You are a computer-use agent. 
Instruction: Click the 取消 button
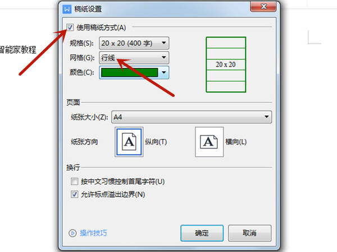pos(249,233)
